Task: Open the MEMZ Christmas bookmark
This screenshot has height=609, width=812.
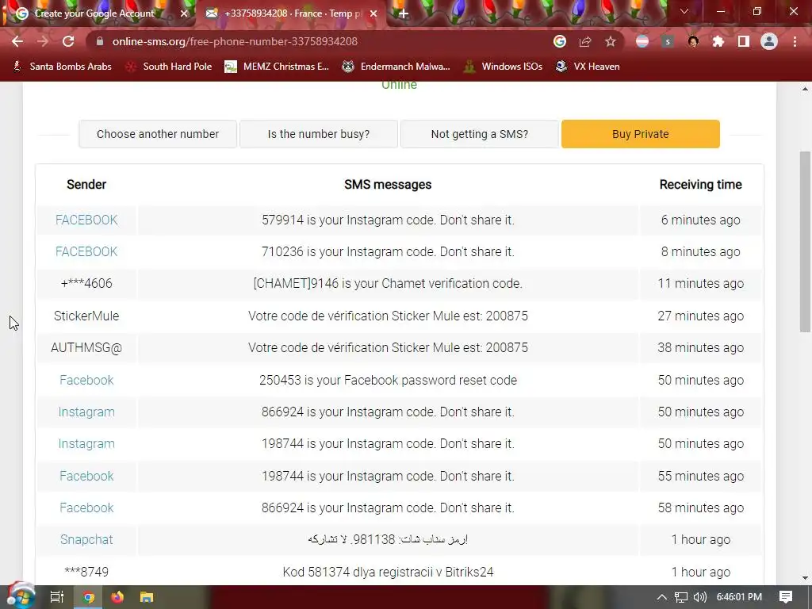Action: (277, 67)
